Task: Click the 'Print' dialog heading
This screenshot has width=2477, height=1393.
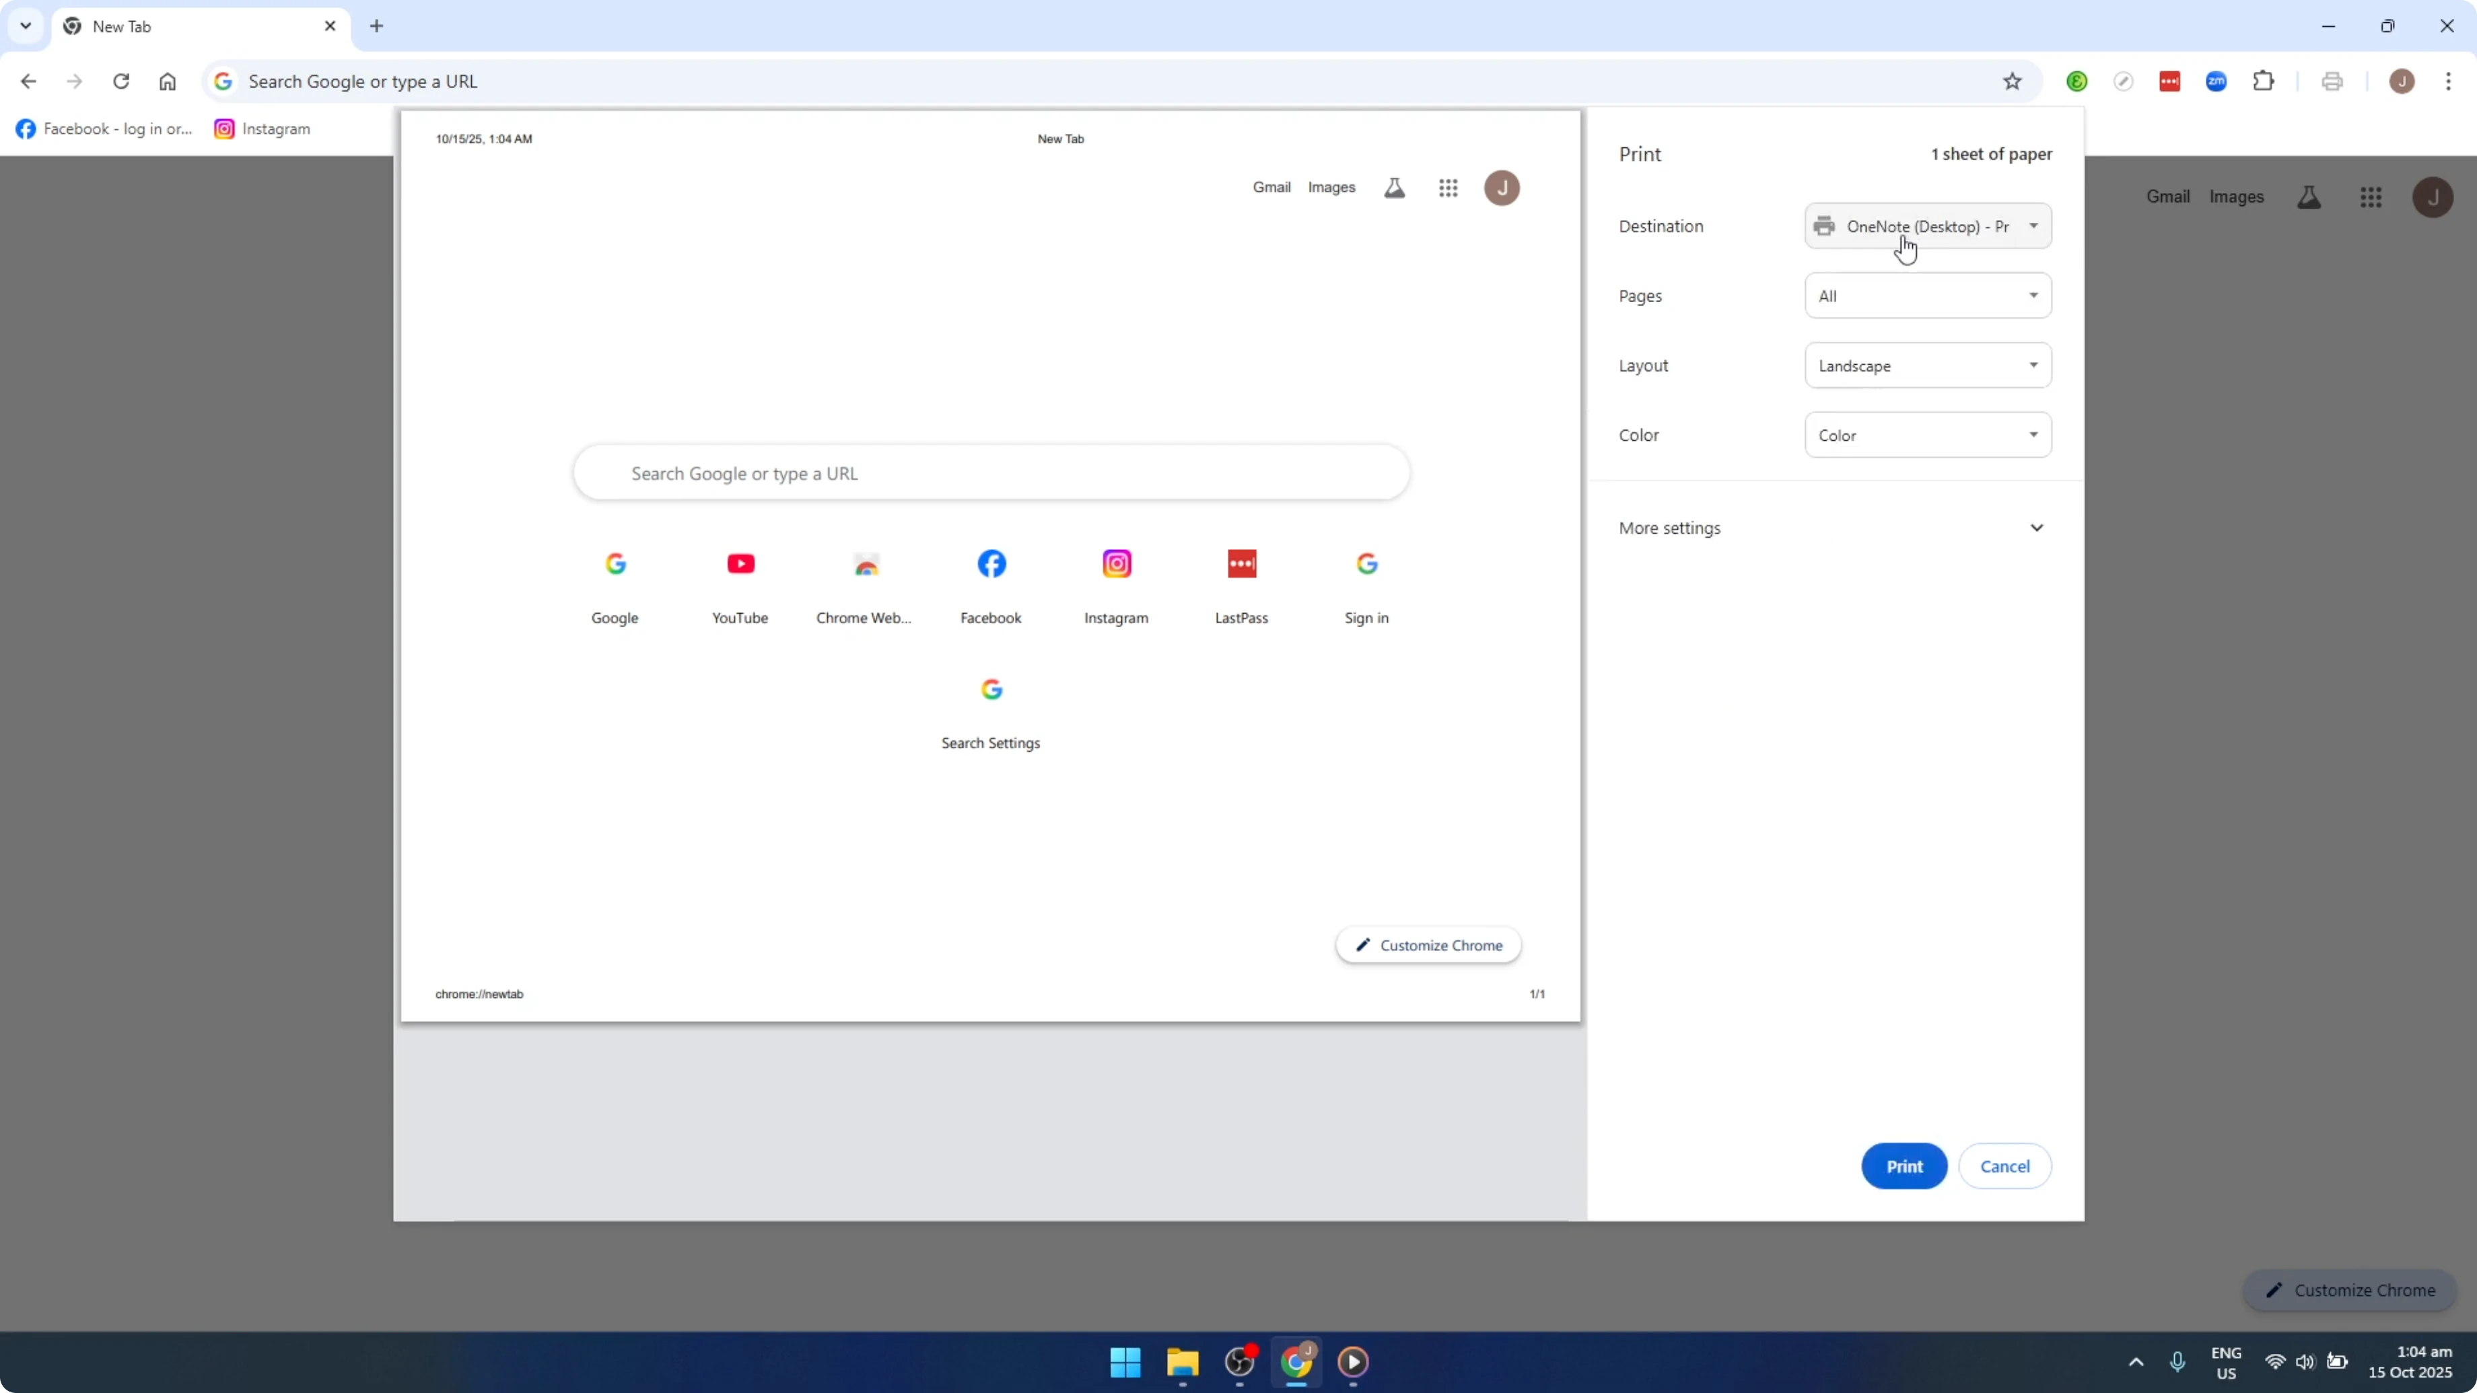Action: [x=1640, y=155]
